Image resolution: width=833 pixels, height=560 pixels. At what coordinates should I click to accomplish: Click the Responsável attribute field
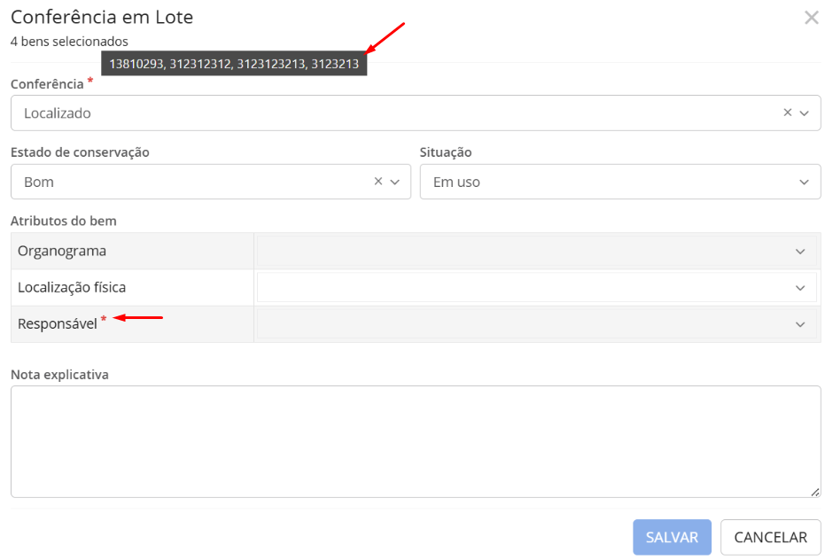coord(523,324)
